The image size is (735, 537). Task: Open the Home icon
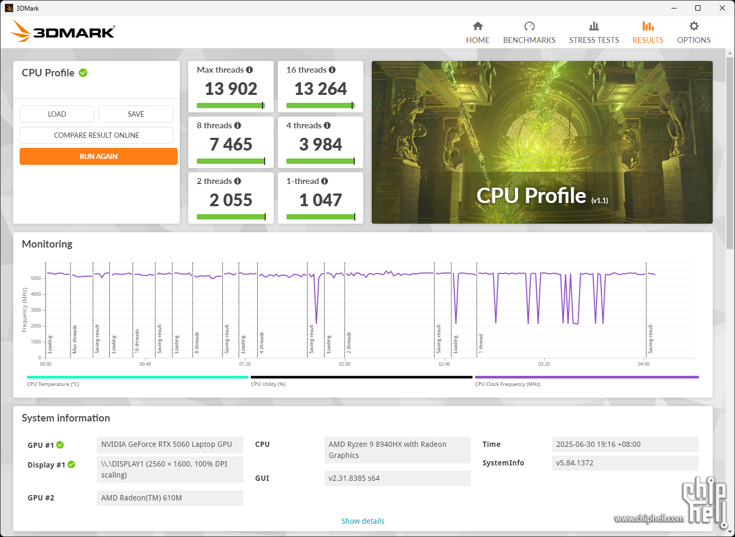478,26
